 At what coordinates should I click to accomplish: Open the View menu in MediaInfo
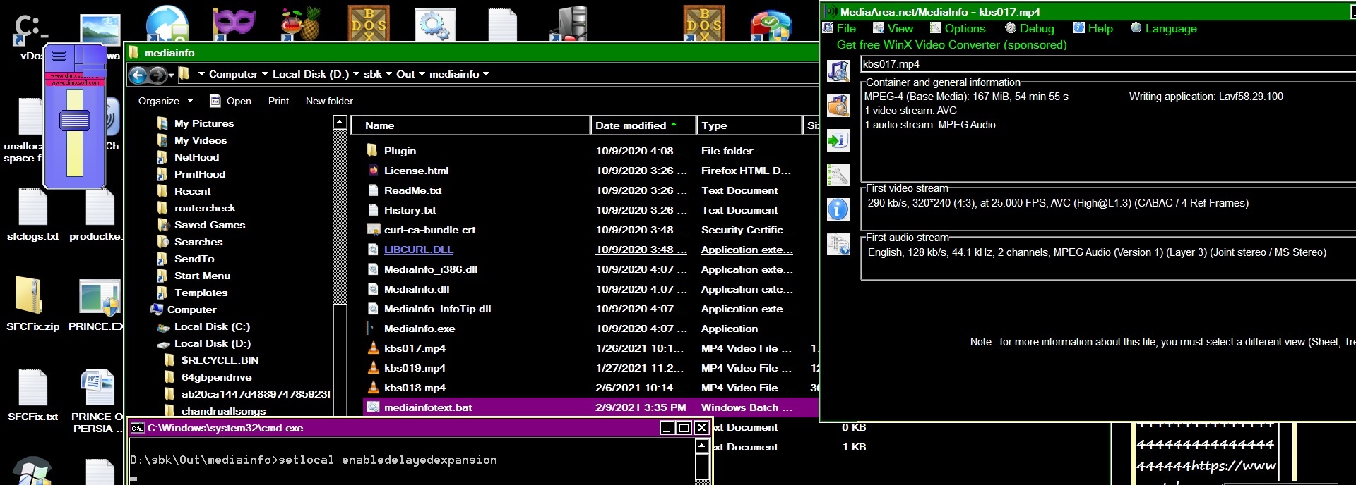(x=893, y=28)
